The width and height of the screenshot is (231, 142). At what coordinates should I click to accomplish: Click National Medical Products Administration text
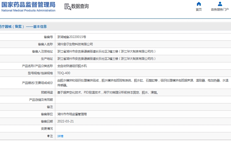28,11
